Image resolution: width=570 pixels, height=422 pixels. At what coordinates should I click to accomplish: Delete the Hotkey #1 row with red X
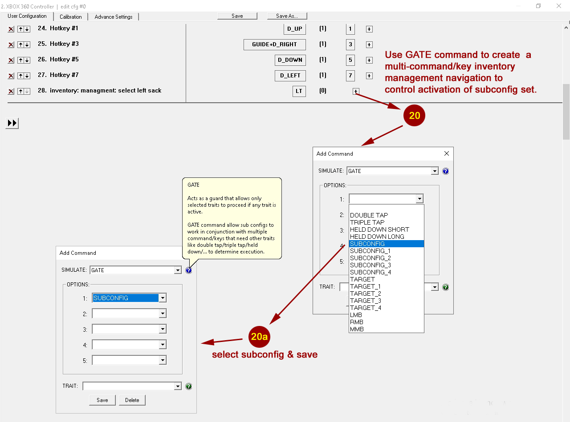[11, 29]
